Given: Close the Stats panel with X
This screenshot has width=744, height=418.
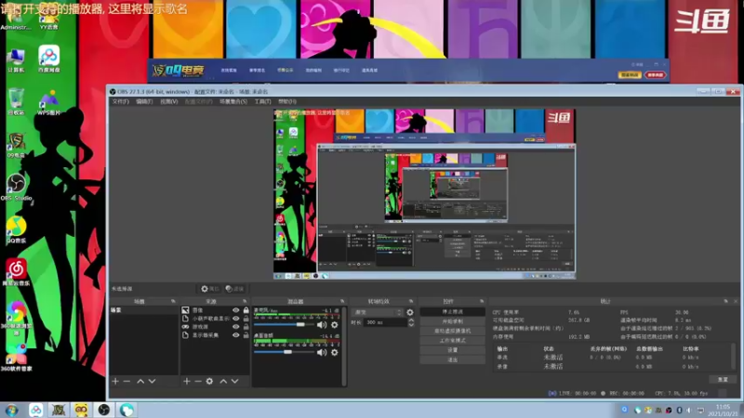Looking at the screenshot, I should click(736, 301).
